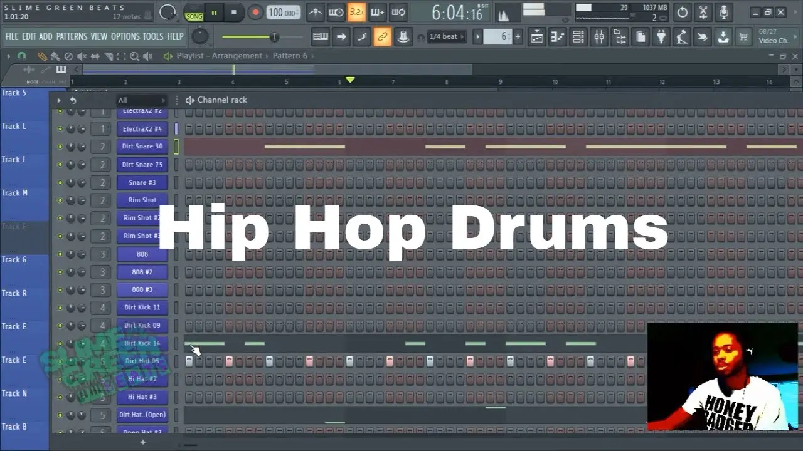Expand the playlist options menu arrow
Image resolution: width=803 pixels, height=451 pixels.
pyautogui.click(x=8, y=56)
